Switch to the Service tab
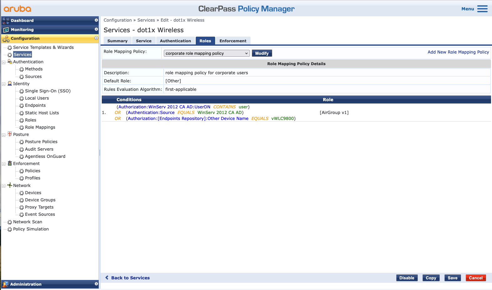Screen dimensions: 492x290 [x=144, y=41]
